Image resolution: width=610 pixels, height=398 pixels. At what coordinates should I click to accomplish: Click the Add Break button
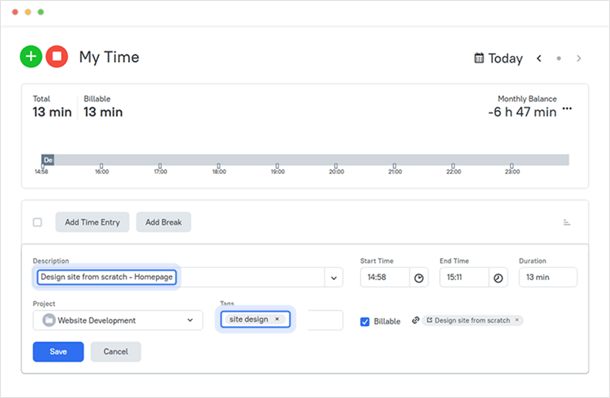164,222
